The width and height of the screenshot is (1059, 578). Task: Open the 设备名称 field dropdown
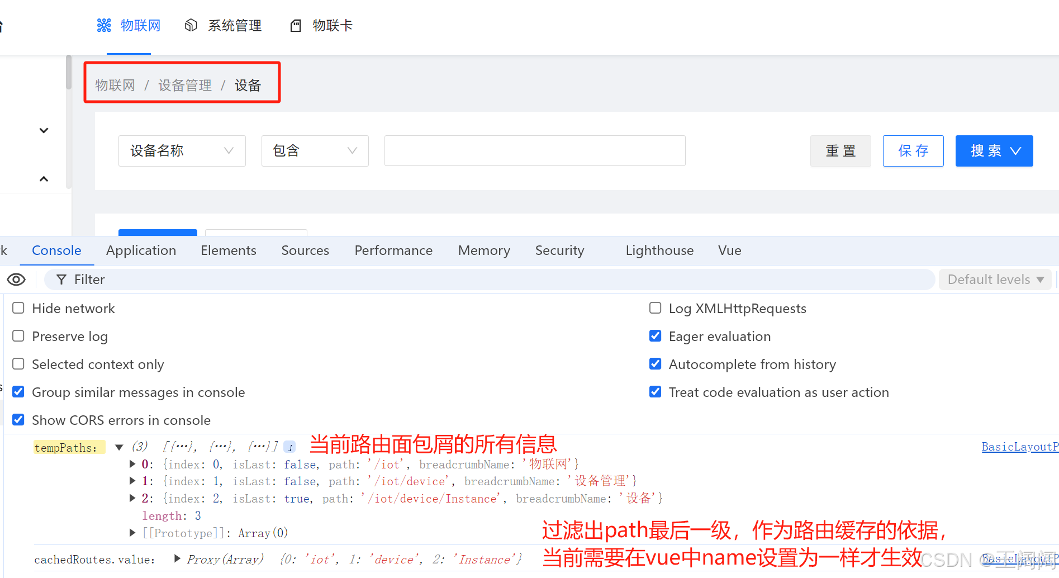(182, 151)
